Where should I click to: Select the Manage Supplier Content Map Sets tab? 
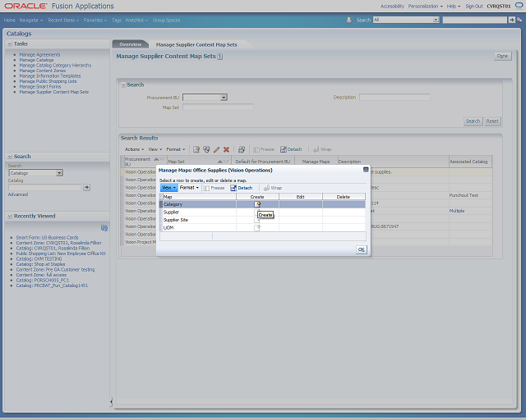click(x=196, y=44)
